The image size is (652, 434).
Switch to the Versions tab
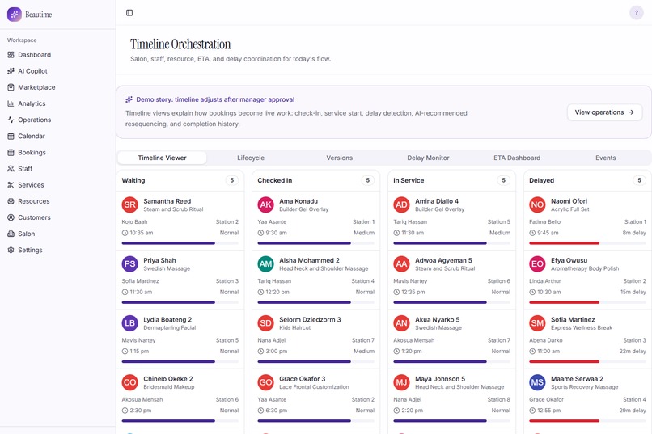[339, 158]
